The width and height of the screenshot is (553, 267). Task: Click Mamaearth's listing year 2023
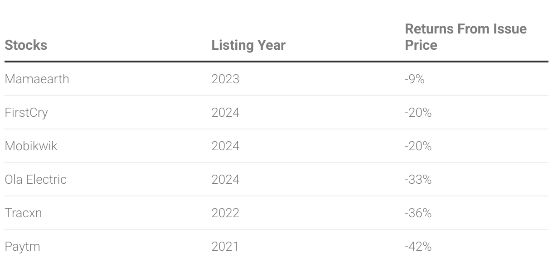tap(225, 79)
